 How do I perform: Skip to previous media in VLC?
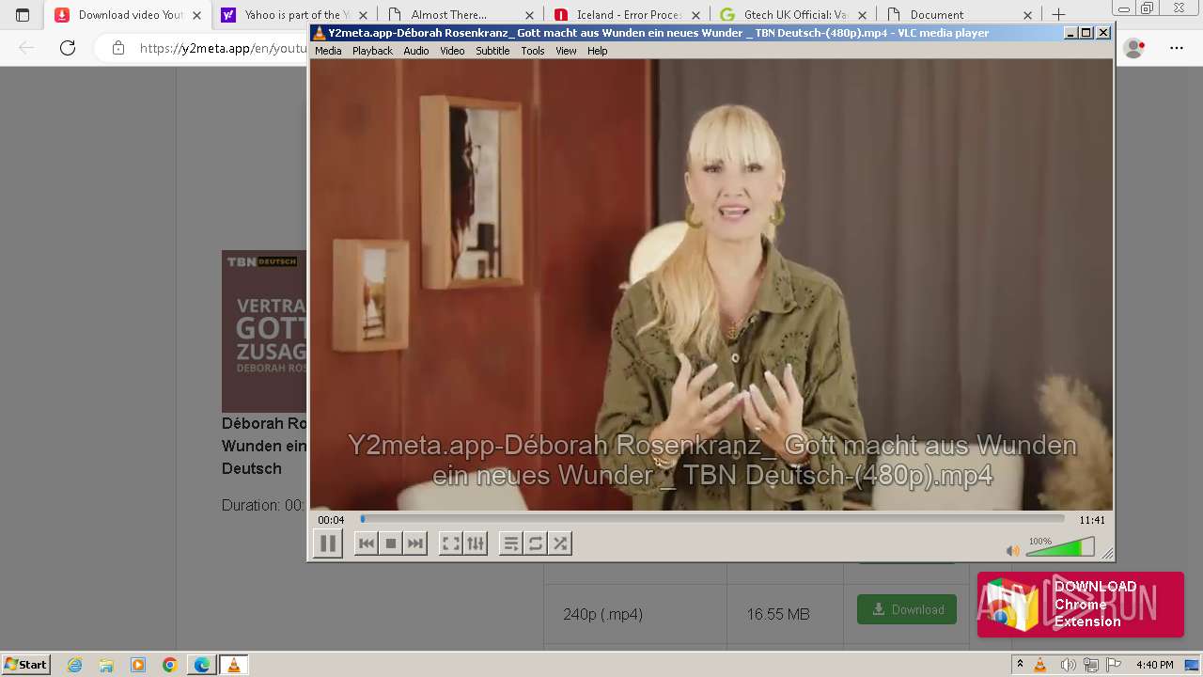click(367, 543)
